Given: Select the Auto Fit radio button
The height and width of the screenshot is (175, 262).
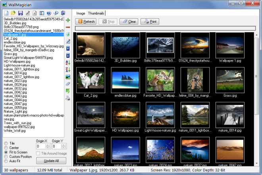Looking at the screenshot, I should coord(5,161).
